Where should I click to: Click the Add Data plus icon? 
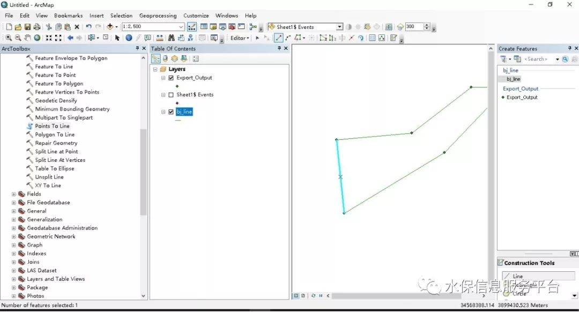110,27
